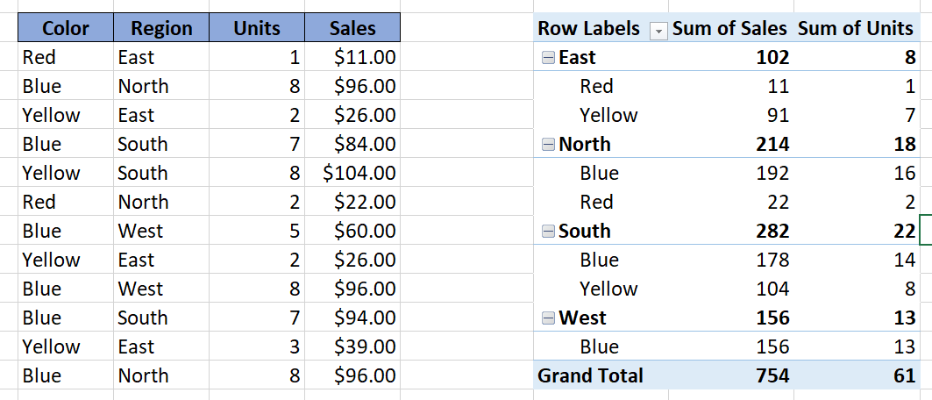Select the Grand Total row label
This screenshot has width=932, height=400.
point(590,376)
